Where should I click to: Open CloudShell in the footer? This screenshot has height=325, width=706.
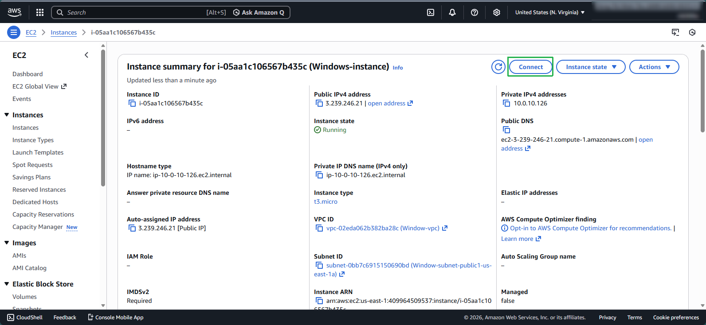[25, 317]
